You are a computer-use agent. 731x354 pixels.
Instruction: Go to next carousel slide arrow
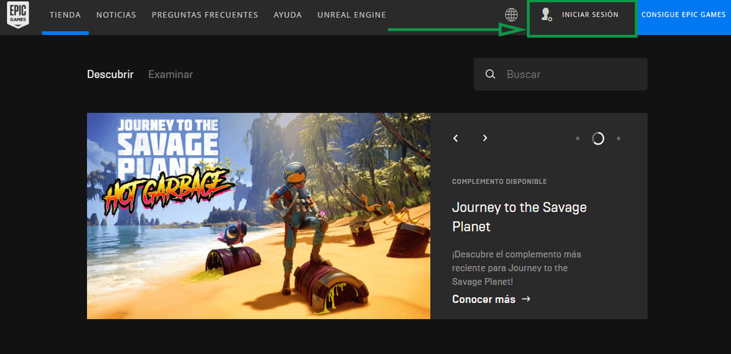click(485, 138)
